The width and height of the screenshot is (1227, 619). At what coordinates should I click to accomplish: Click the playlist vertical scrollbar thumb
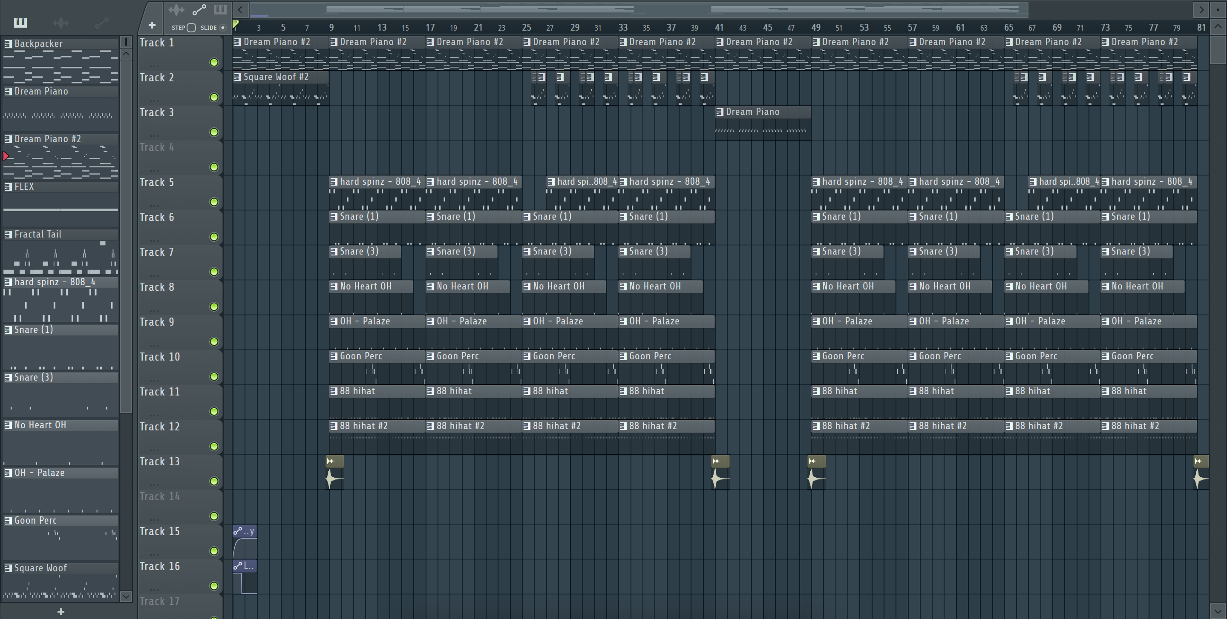pos(1218,49)
